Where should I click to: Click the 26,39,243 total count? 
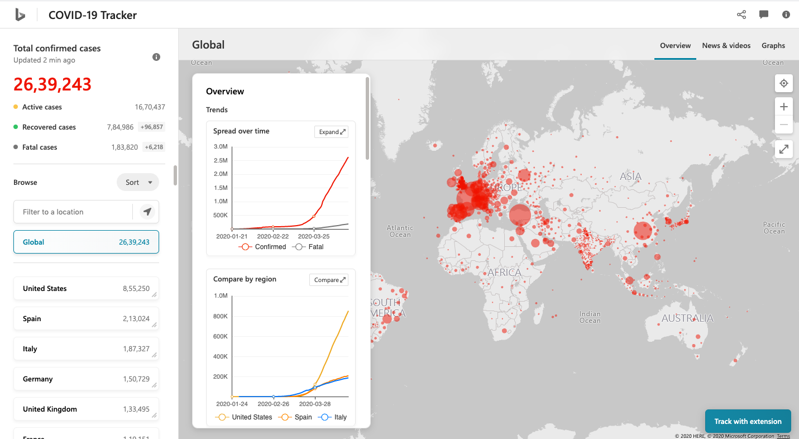(52, 84)
